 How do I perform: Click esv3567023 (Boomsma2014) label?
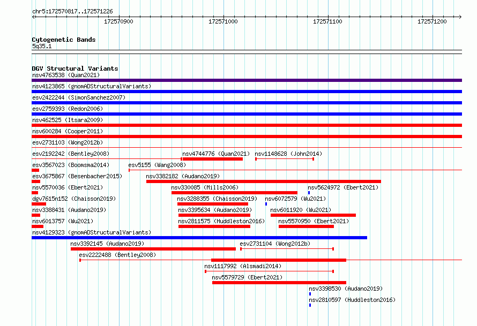click(71, 165)
